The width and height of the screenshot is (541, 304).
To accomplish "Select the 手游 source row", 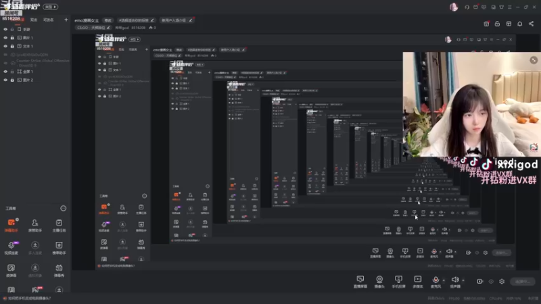I will [36, 29].
